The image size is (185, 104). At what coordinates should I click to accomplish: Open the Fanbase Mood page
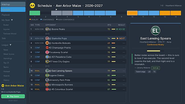10,34
